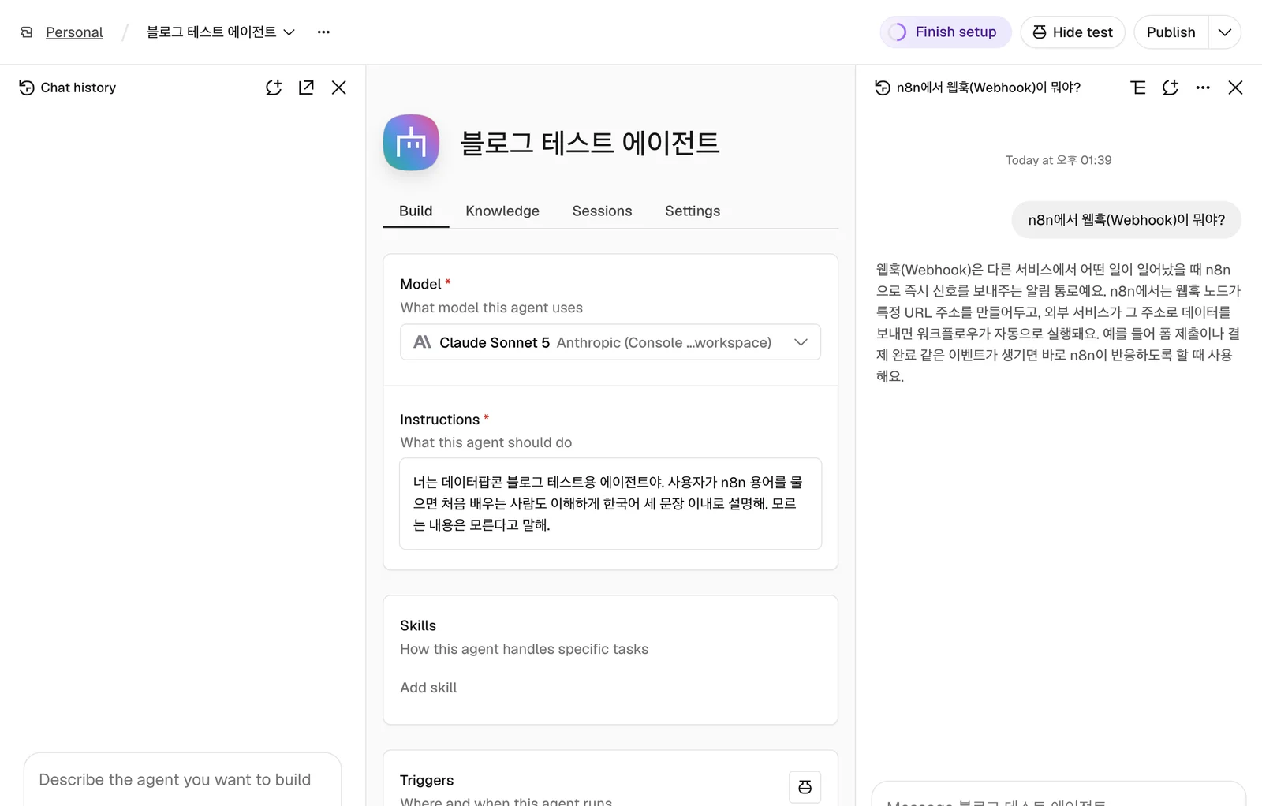Click the agent robot avatar icon
This screenshot has width=1262, height=806.
coord(411,143)
